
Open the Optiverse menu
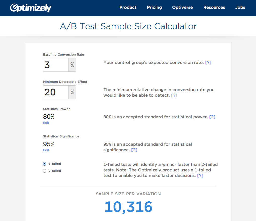point(182,7)
